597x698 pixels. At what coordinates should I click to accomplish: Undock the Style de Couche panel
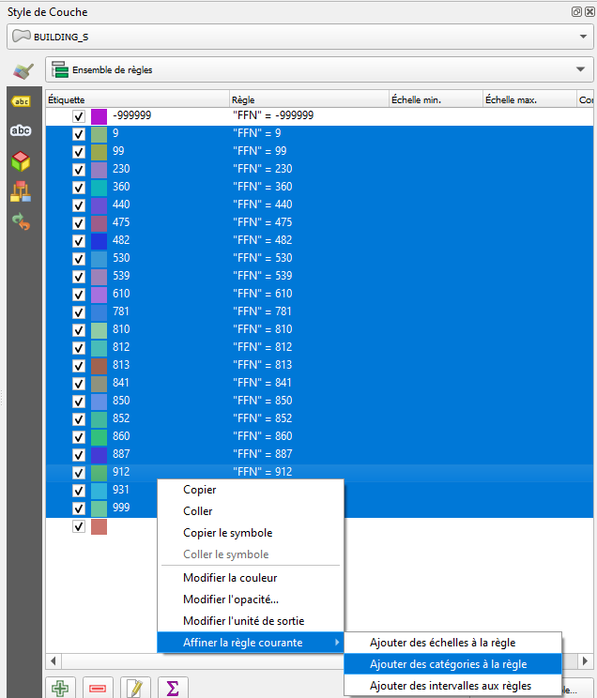pos(576,12)
